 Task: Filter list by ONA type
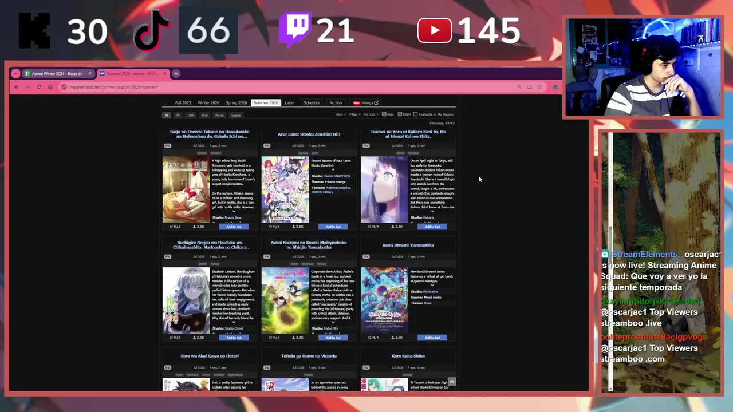click(191, 115)
